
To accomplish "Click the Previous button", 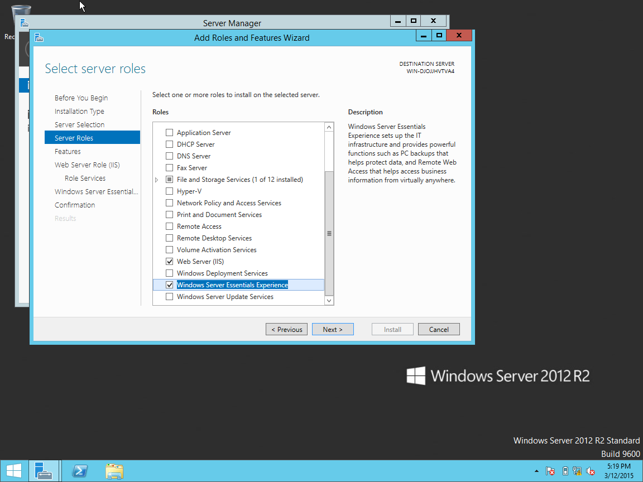I will click(x=287, y=329).
